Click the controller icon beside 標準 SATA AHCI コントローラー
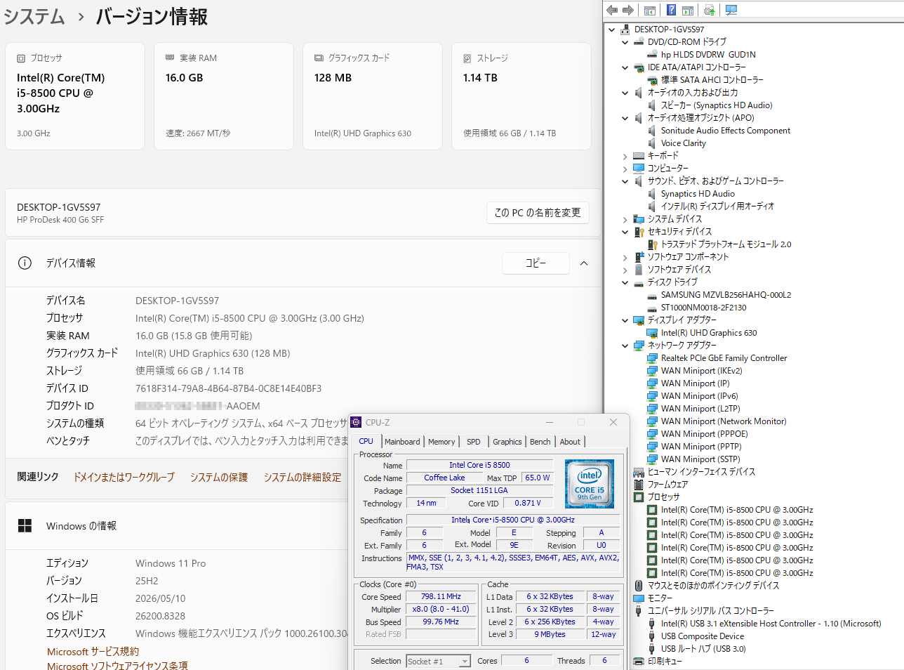 pyautogui.click(x=652, y=80)
